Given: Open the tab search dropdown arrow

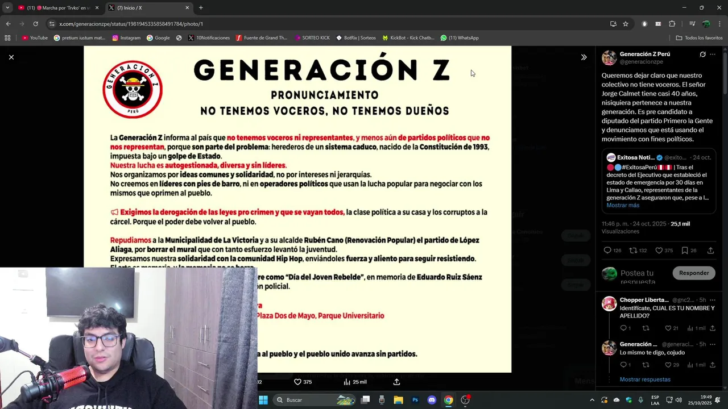Looking at the screenshot, I should point(7,8).
